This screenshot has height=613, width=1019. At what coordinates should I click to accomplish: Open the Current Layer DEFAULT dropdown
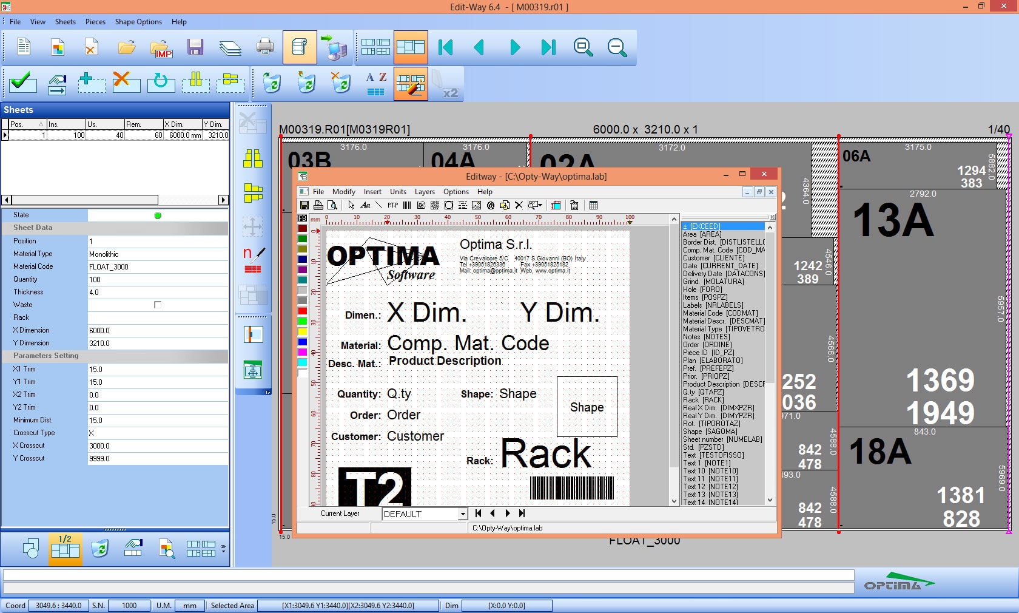pyautogui.click(x=463, y=514)
